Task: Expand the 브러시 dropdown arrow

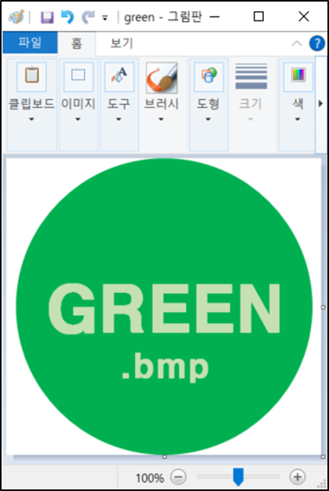Action: tap(161, 119)
